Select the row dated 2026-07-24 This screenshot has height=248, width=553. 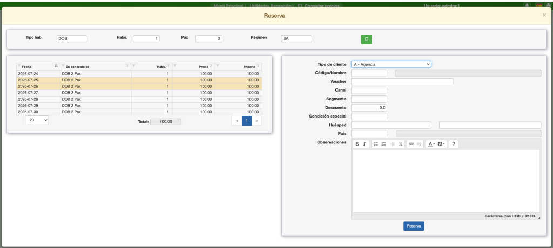139,74
